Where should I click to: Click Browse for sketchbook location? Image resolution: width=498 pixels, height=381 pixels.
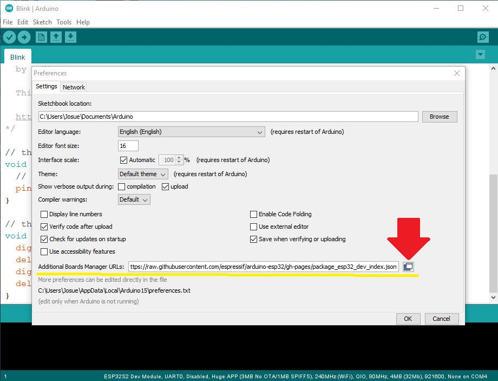(x=440, y=117)
